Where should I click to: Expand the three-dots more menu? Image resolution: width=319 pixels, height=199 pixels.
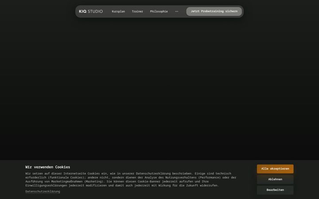[x=177, y=11]
